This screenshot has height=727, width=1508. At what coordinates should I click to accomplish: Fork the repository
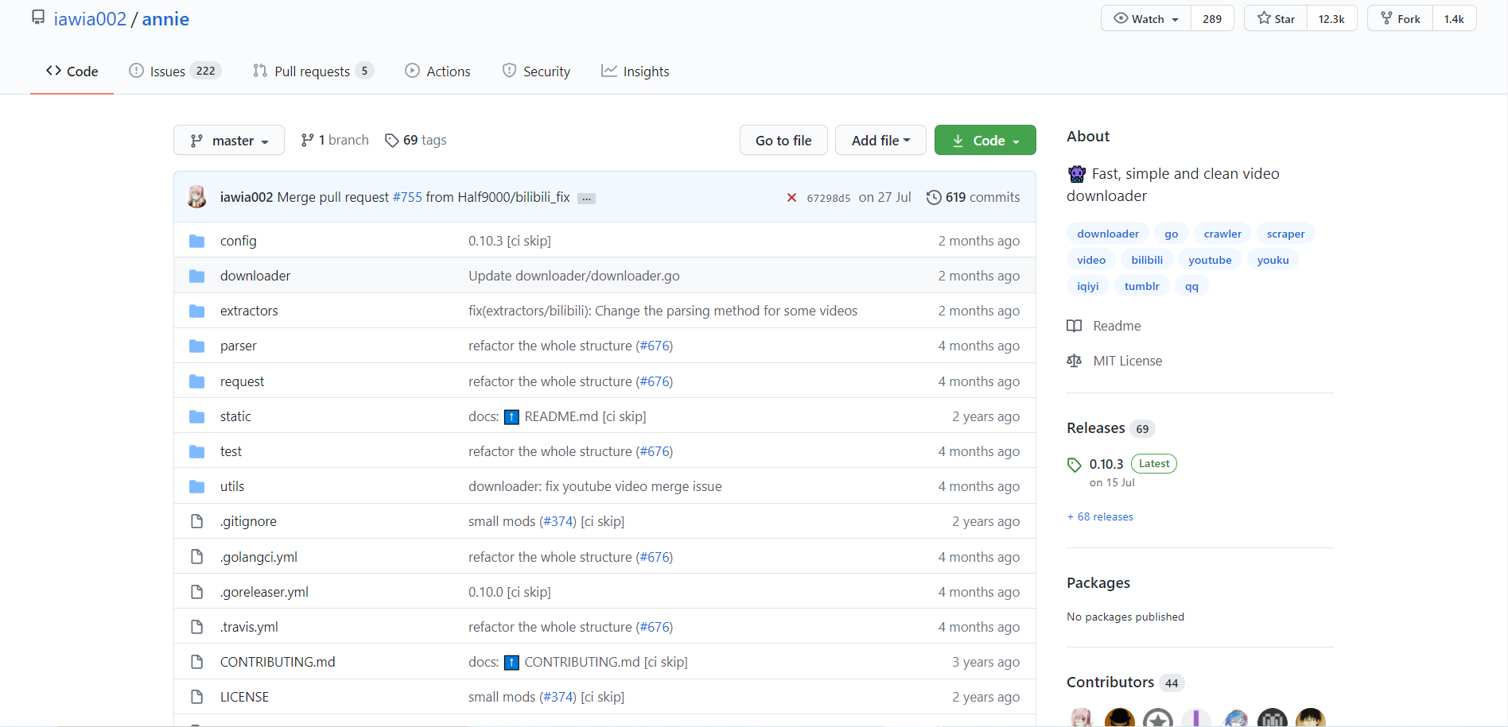(1400, 19)
